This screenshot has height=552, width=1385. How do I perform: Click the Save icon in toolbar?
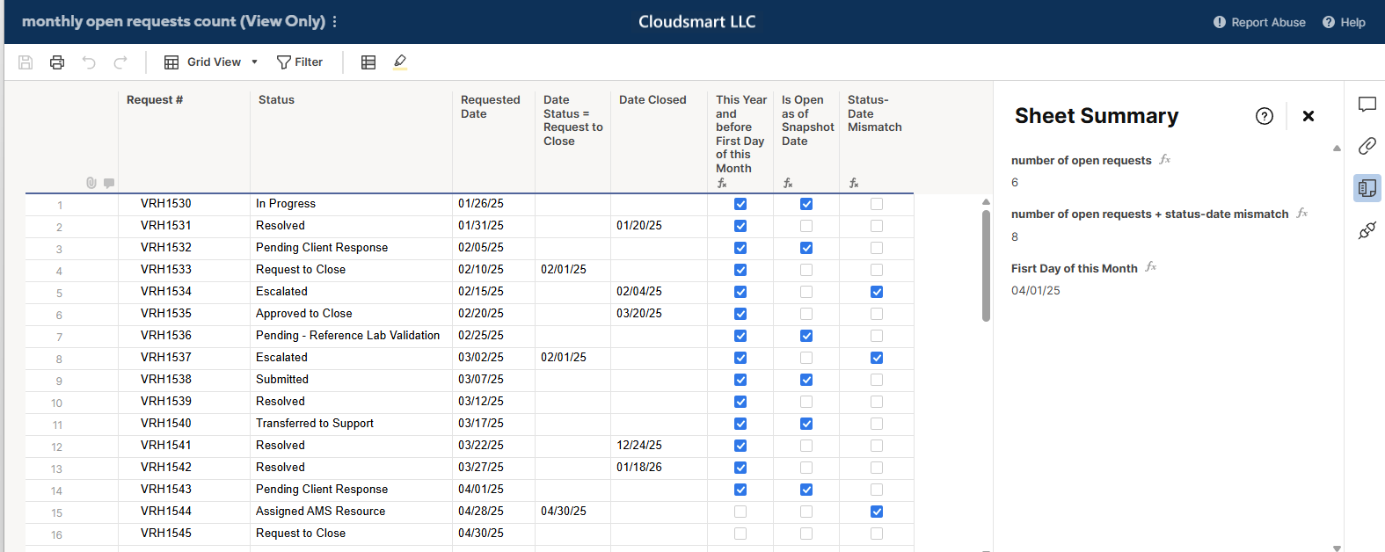click(x=26, y=62)
